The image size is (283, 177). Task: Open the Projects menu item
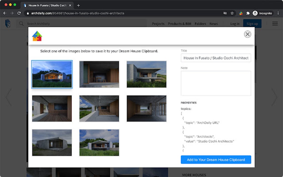click(158, 24)
